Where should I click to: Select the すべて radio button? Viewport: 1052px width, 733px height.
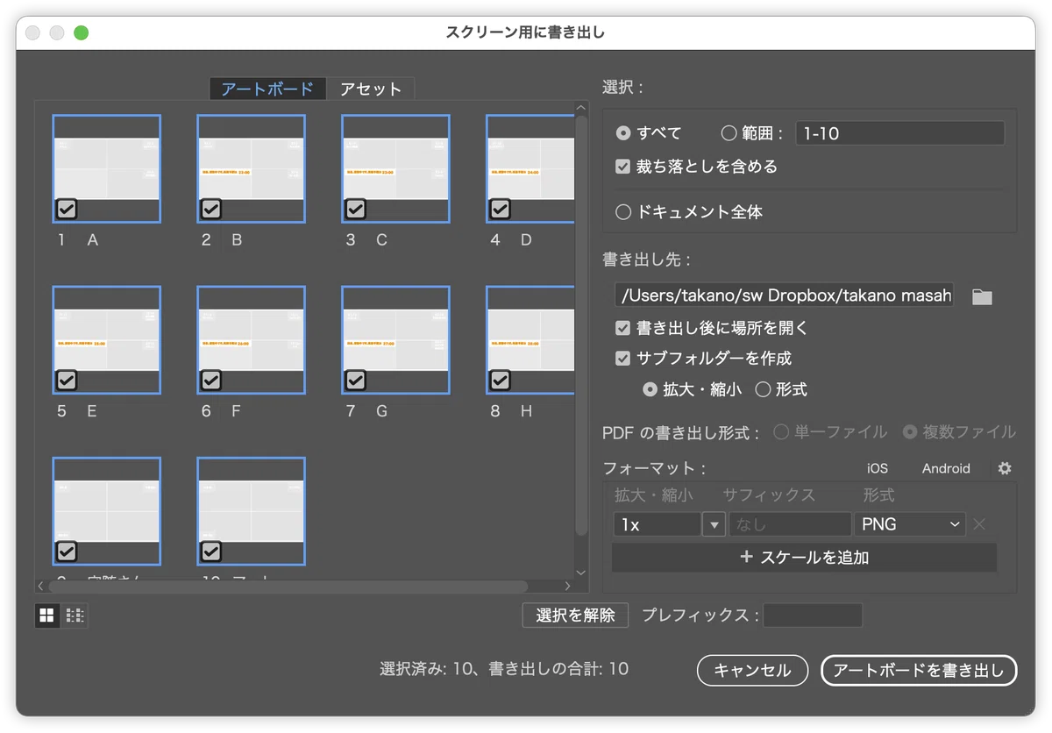click(x=623, y=133)
